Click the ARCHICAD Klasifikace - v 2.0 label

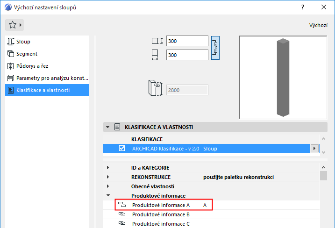(165, 149)
